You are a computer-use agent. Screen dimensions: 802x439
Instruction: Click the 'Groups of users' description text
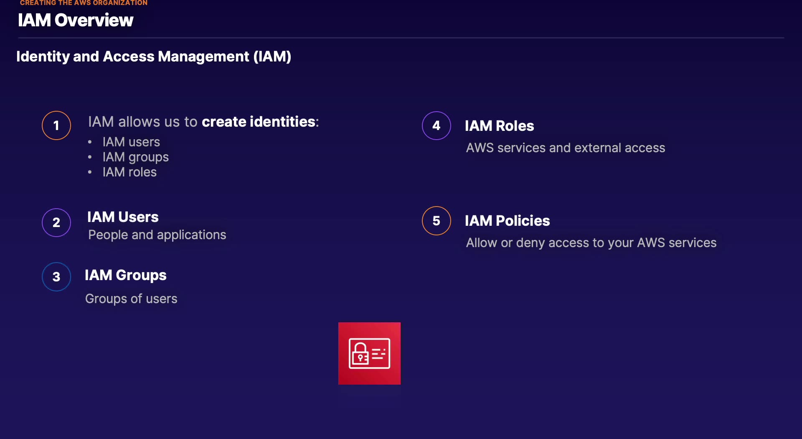click(131, 299)
